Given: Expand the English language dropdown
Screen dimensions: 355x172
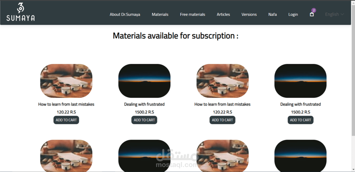Looking at the screenshot, I should [x=334, y=14].
